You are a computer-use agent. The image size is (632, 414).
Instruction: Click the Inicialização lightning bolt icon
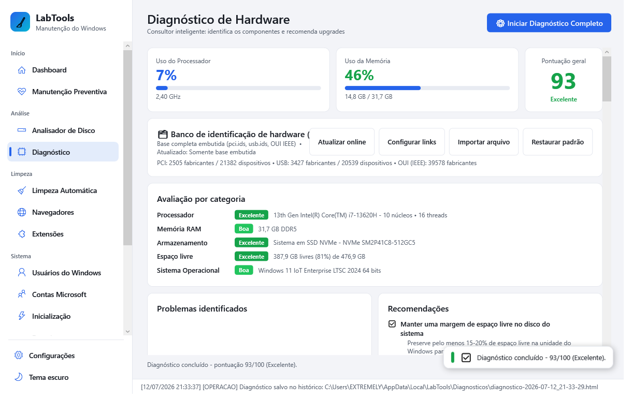tap(22, 316)
